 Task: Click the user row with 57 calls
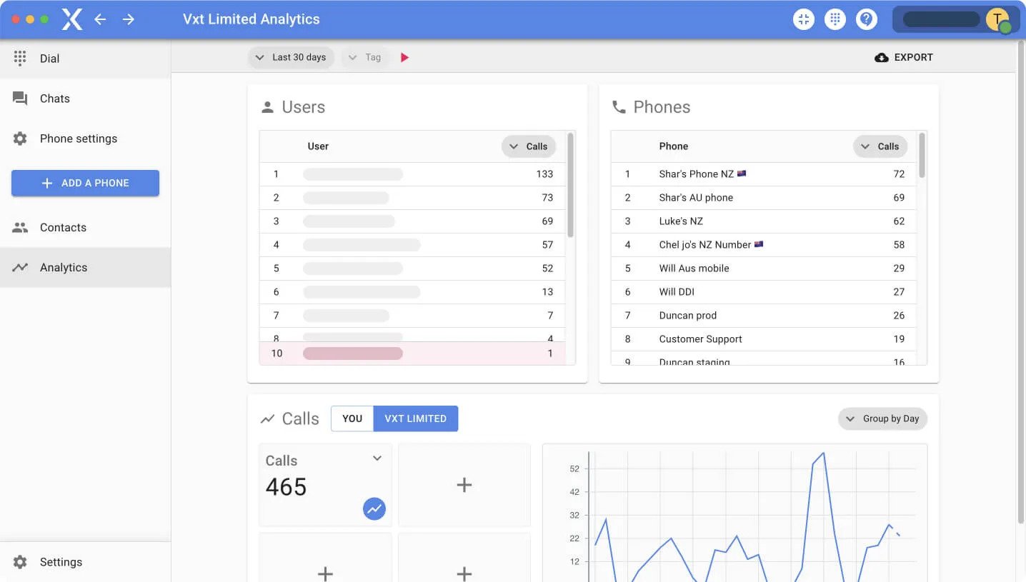pos(412,245)
